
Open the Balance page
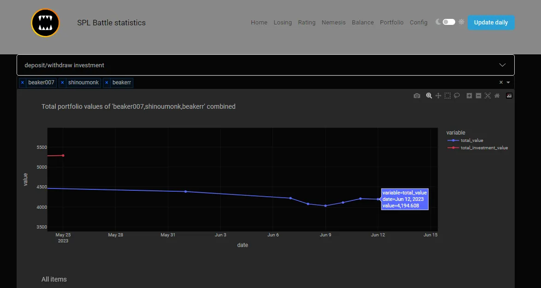coord(363,23)
